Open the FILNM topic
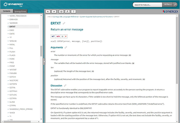The width and height of the screenshot is (180, 123). tap(12, 52)
